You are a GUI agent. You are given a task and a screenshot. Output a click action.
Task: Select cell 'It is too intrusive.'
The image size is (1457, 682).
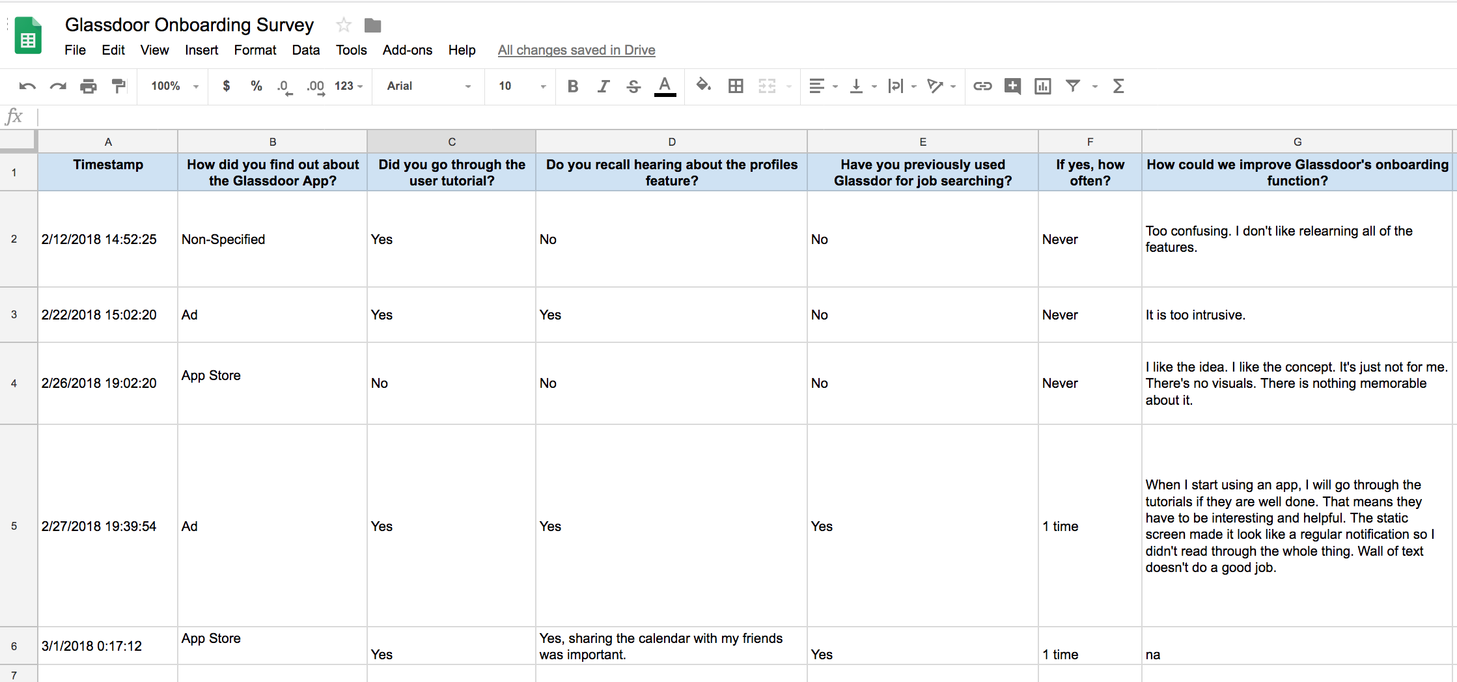(x=1297, y=315)
